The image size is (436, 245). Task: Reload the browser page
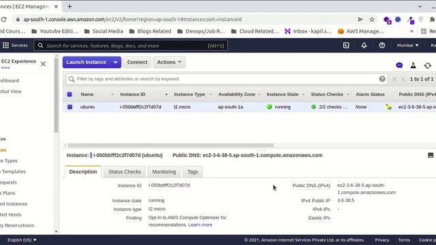[3, 20]
